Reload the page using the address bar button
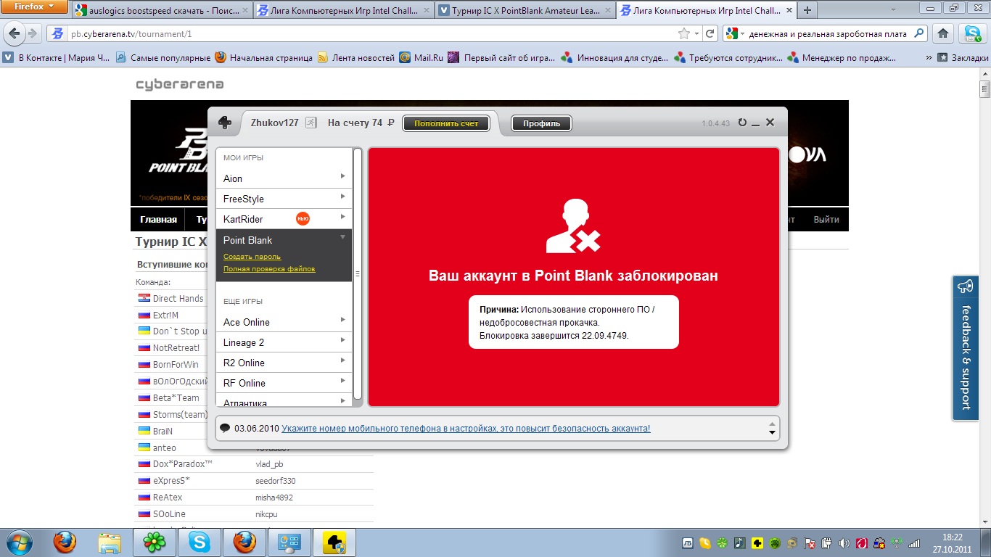The width and height of the screenshot is (991, 557). (710, 34)
